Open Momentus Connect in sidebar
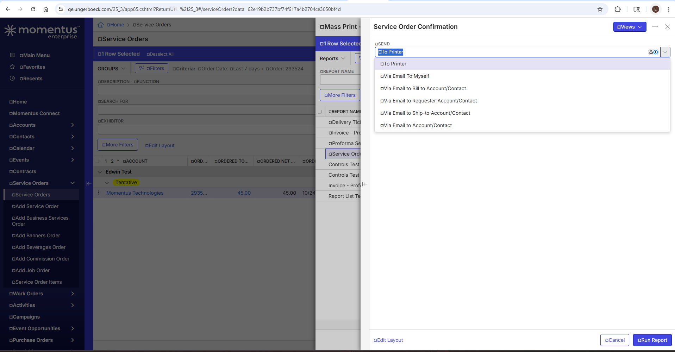 [x=35, y=113]
